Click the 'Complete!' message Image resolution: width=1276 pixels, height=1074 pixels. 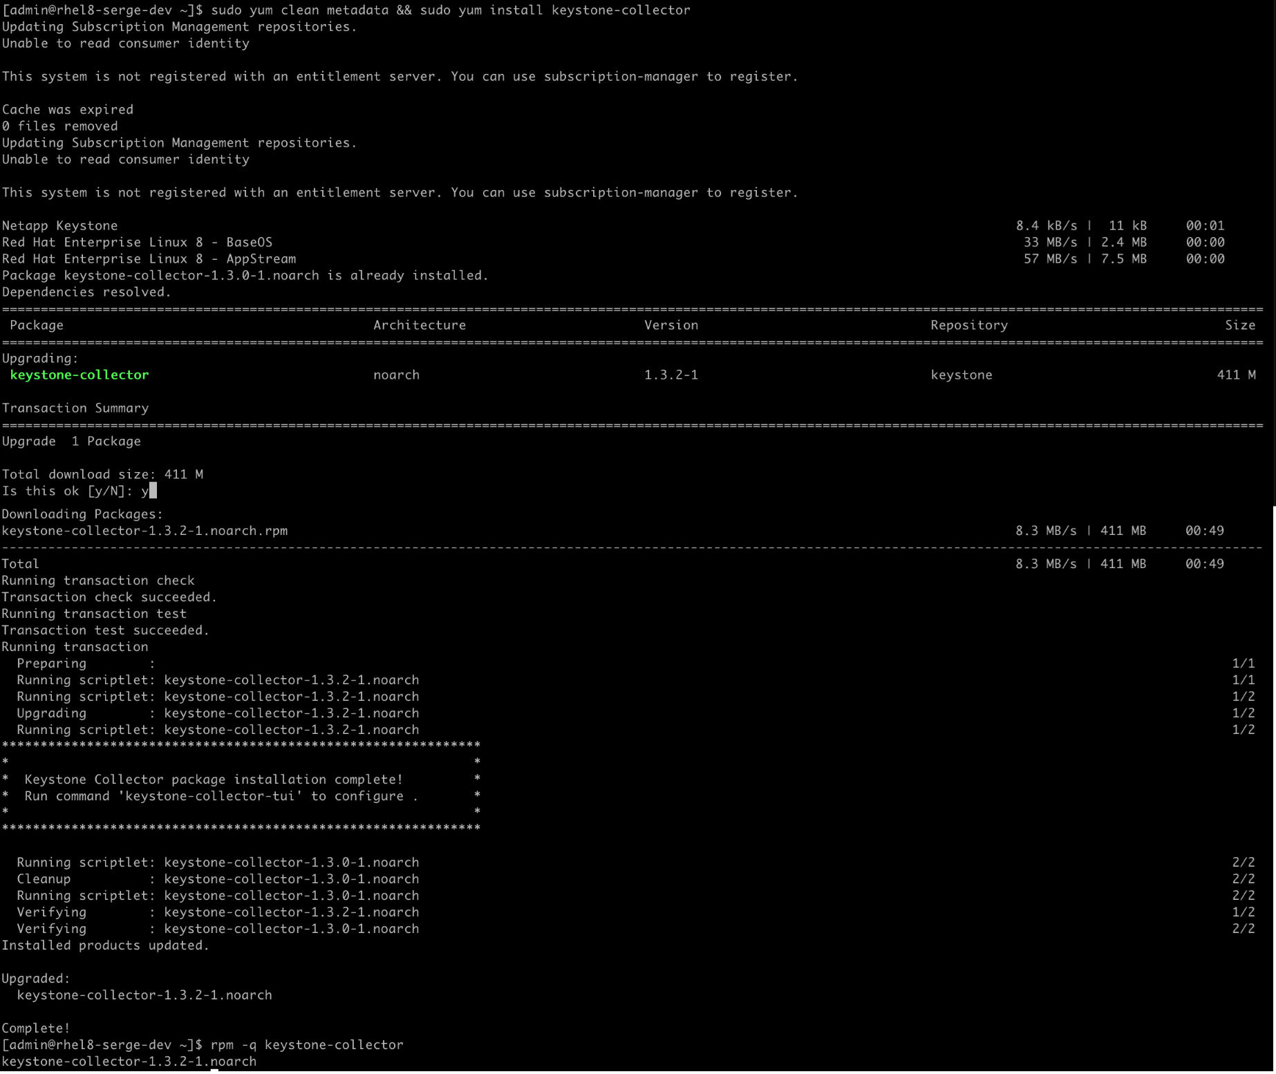37,1029
